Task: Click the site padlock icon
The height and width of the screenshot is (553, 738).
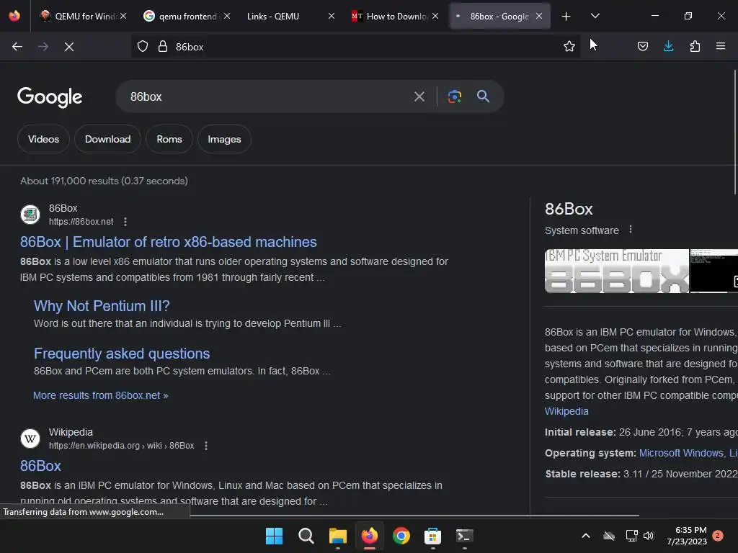Action: click(x=163, y=47)
